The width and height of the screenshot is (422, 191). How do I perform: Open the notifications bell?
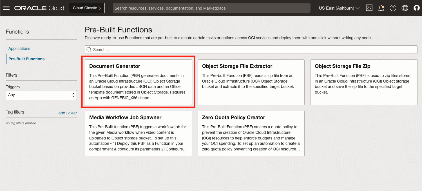(381, 8)
